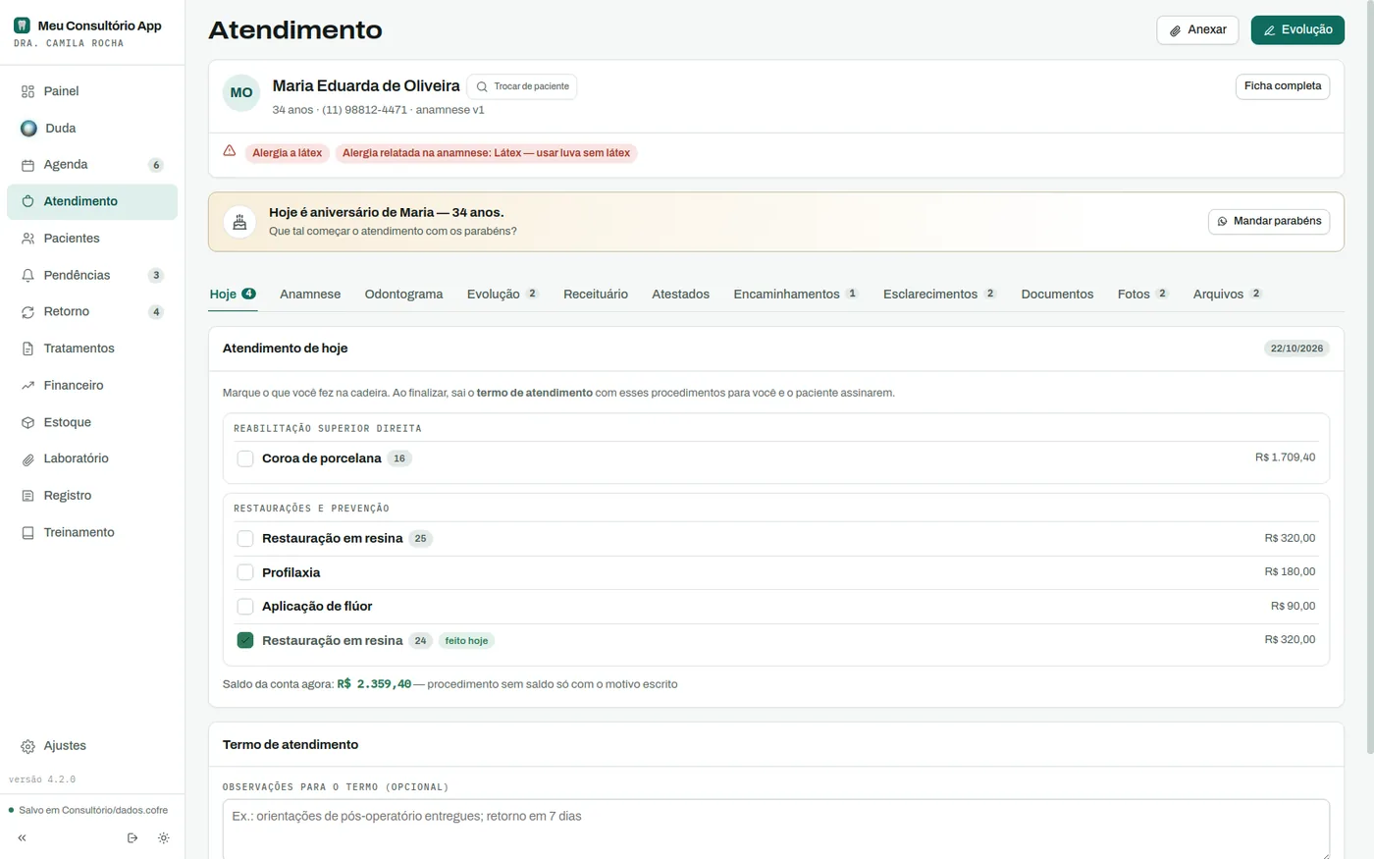The width and height of the screenshot is (1374, 859).
Task: Uncheck Restauração em resina tooth 24
Action: coord(245,640)
